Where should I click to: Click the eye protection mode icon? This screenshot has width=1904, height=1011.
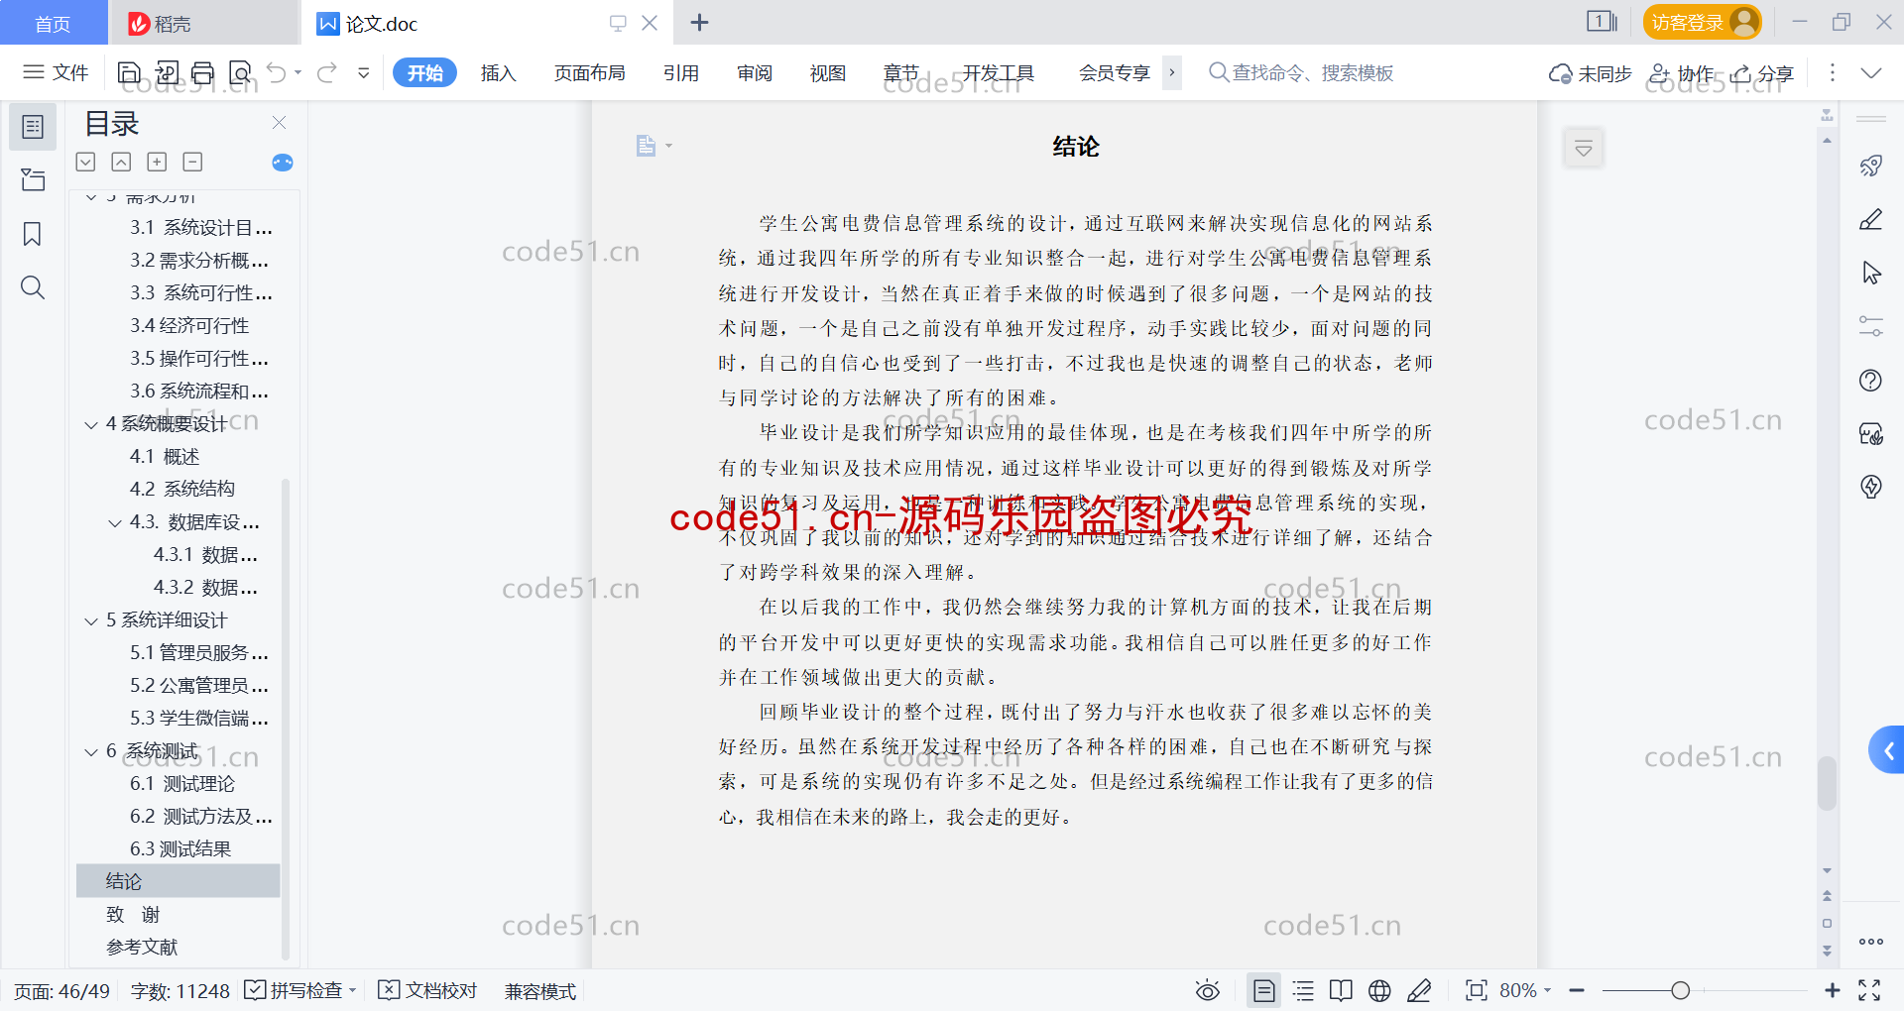(1207, 990)
